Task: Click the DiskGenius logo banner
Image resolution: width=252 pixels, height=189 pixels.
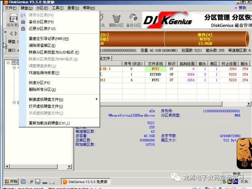Action: [x=168, y=20]
